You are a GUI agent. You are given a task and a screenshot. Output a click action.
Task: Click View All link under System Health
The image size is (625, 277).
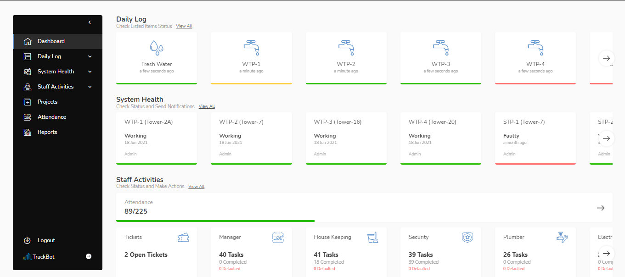[x=207, y=106]
